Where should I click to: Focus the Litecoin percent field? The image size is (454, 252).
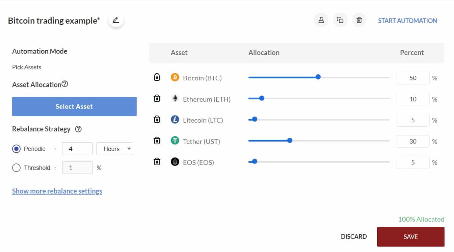413,120
